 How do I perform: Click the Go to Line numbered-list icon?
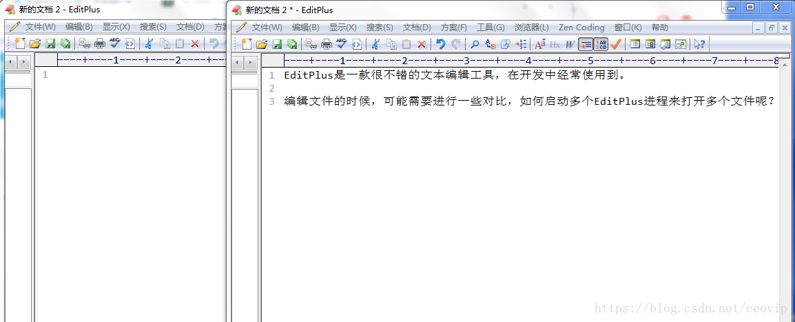(521, 44)
